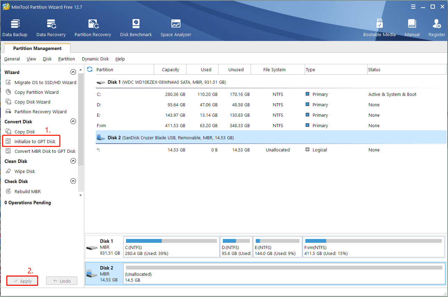
Task: Refresh the partition list
Action: [x=90, y=69]
